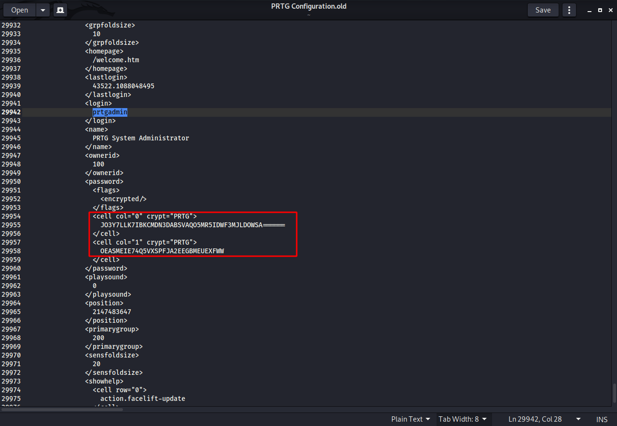This screenshot has width=617, height=426.
Task: Click line number 29942 in the gutter
Action: coord(11,112)
